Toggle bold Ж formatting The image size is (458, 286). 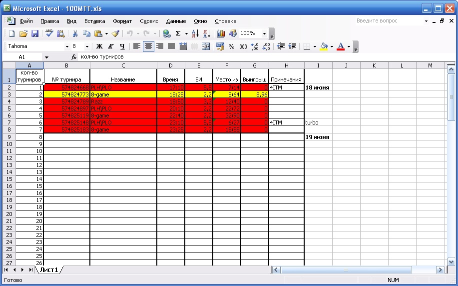click(99, 46)
